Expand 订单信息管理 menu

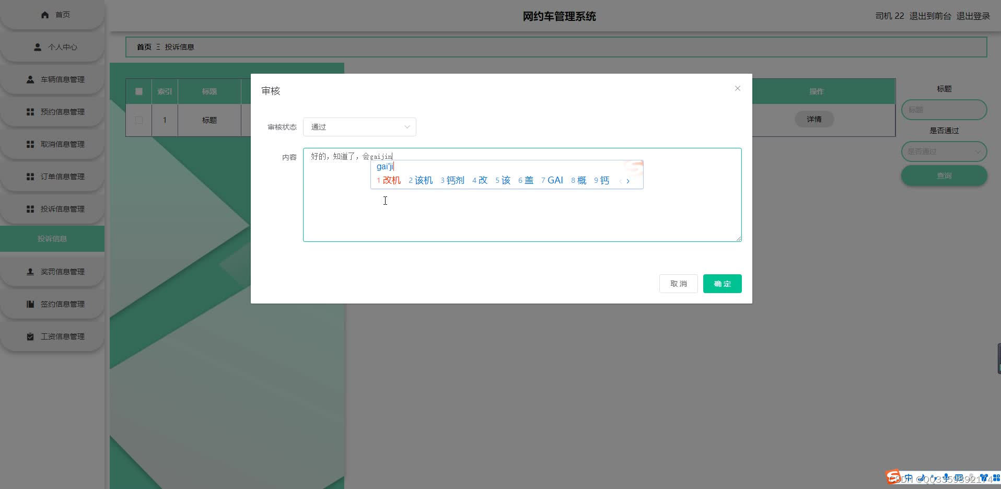[52, 177]
